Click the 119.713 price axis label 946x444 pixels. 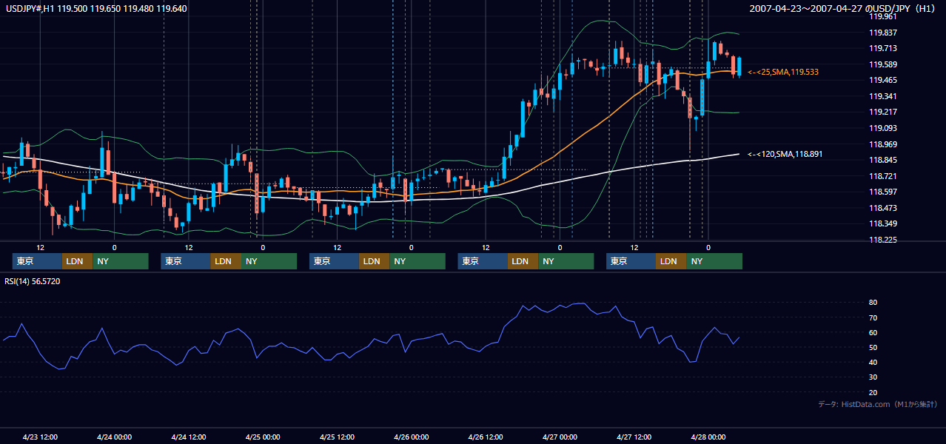pos(883,48)
